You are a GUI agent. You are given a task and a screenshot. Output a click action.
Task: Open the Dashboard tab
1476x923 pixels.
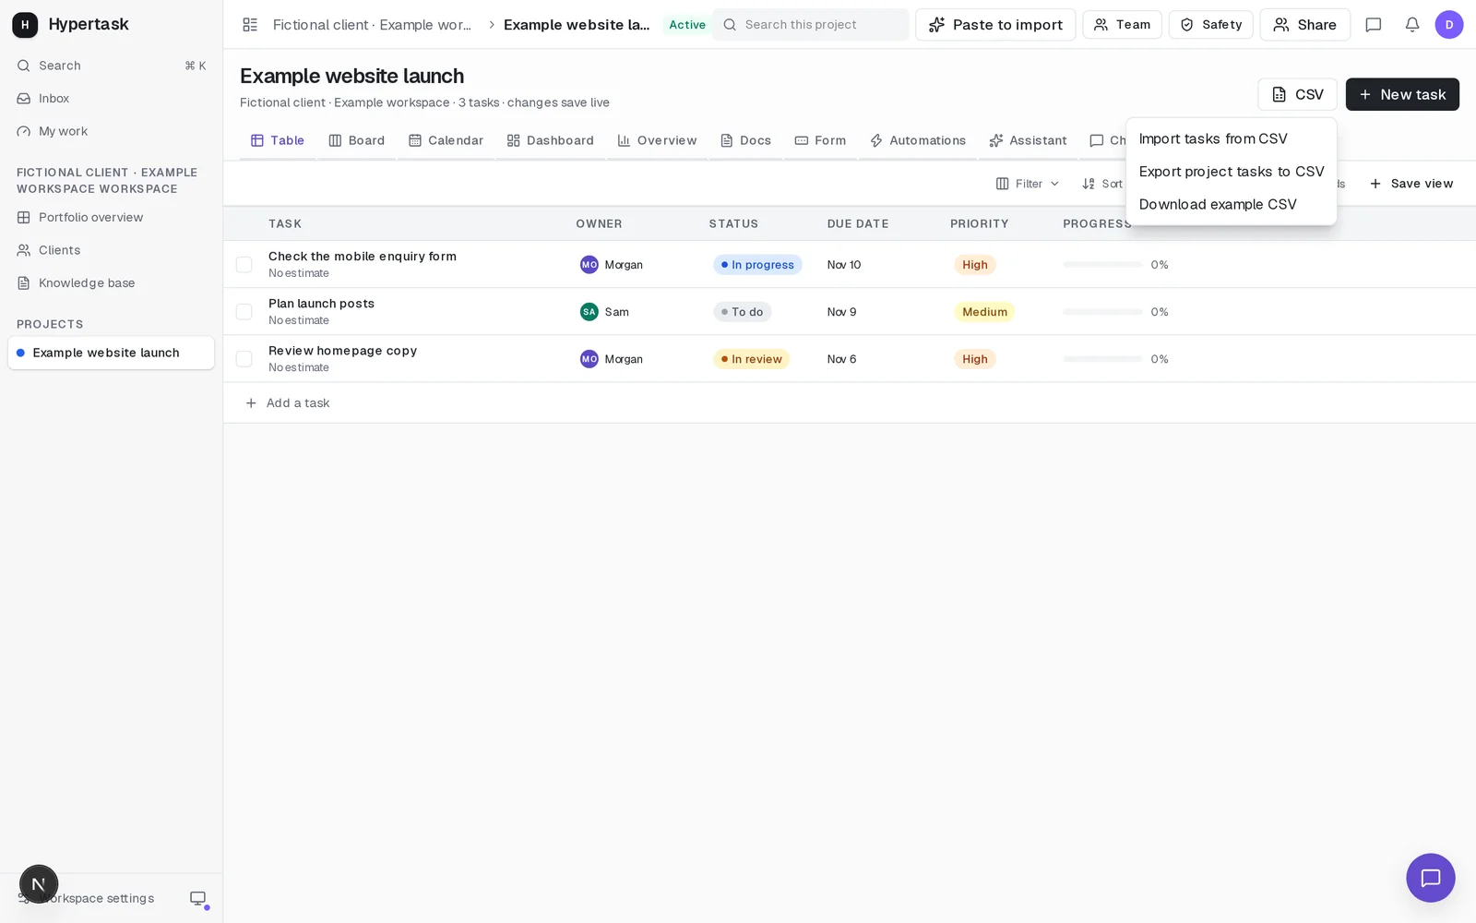(x=551, y=140)
